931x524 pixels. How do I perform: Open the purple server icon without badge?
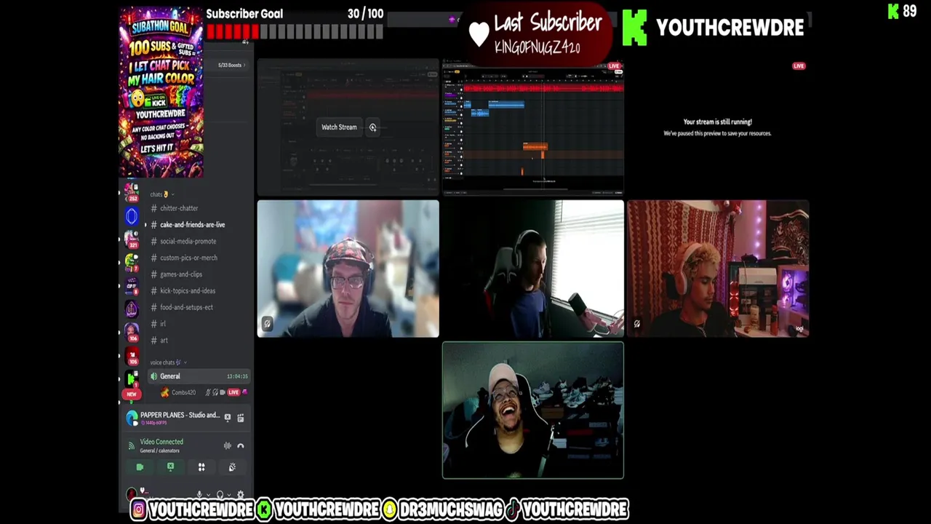(132, 309)
